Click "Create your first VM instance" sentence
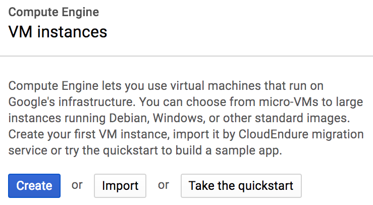Viewport: 373px width, 205px height. (x=80, y=135)
